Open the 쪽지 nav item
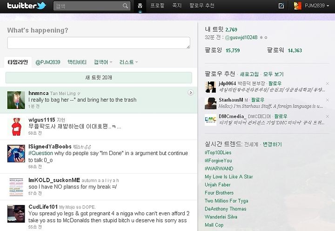The height and width of the screenshot is (231, 335). tap(177, 6)
